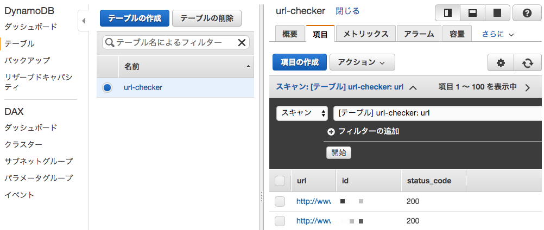Open DAX ダッシュボード in sidebar
This screenshot has height=230, width=544.
pyautogui.click(x=30, y=127)
